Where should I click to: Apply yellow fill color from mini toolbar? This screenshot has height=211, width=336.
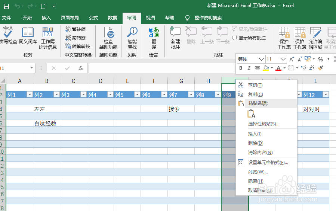[x=266, y=68]
